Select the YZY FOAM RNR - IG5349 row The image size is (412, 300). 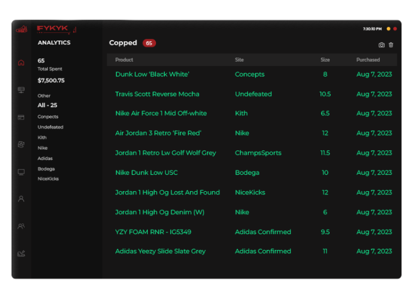(x=153, y=232)
